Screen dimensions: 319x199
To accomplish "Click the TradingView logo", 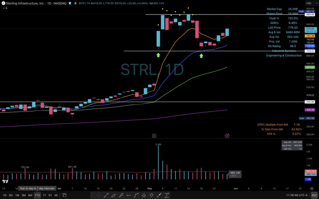I will 5,181.
